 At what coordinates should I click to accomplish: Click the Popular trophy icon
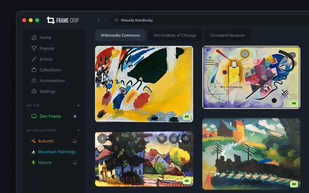coord(34,48)
